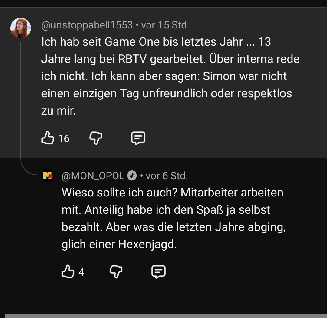Open @unstoppabell1553's profile picture

point(21,28)
